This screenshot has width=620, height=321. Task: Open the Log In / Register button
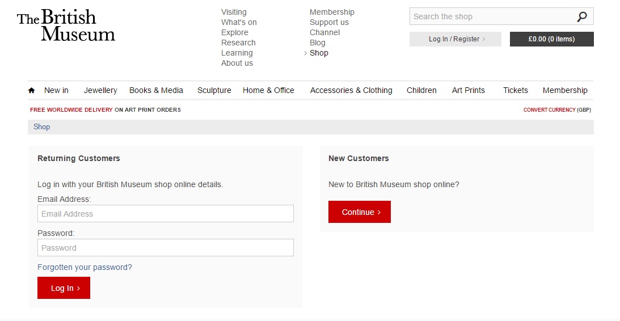tap(455, 39)
